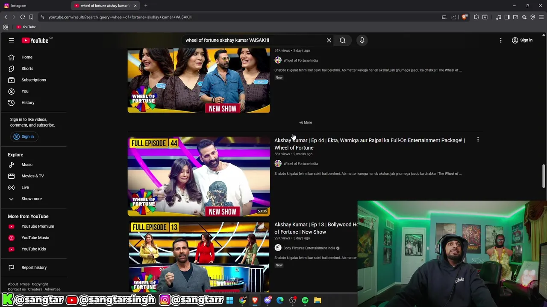This screenshot has width=547, height=307.
Task: Open browser extensions puzzle icon
Action: click(x=476, y=17)
